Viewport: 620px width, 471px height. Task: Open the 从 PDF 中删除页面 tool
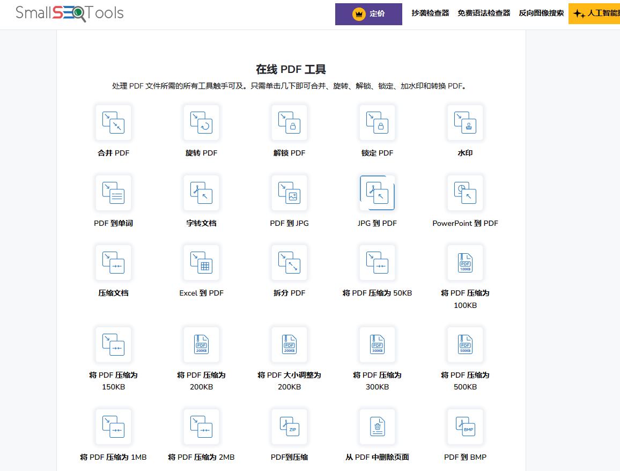click(377, 426)
